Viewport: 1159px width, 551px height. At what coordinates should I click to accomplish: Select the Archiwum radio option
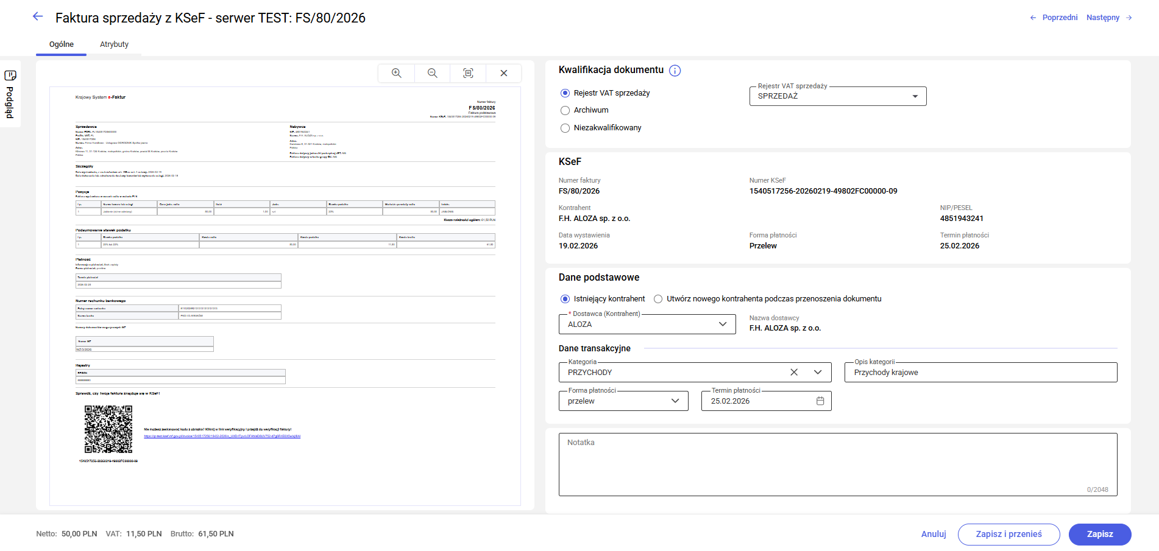click(x=565, y=110)
